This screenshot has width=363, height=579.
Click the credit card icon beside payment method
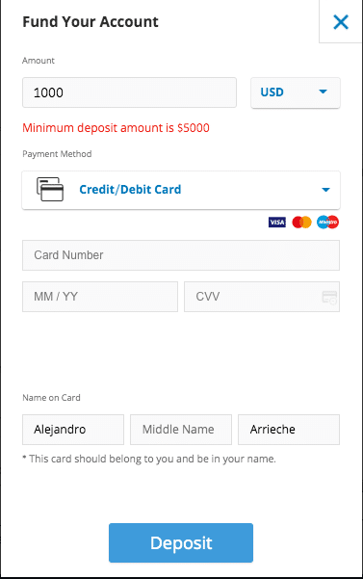(50, 189)
